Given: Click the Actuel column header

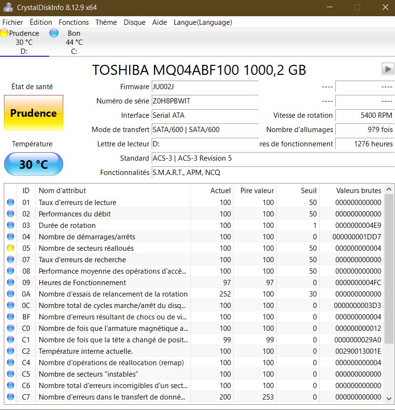Looking at the screenshot, I should click(212, 191).
